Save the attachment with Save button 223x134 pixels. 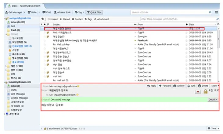click(x=212, y=128)
